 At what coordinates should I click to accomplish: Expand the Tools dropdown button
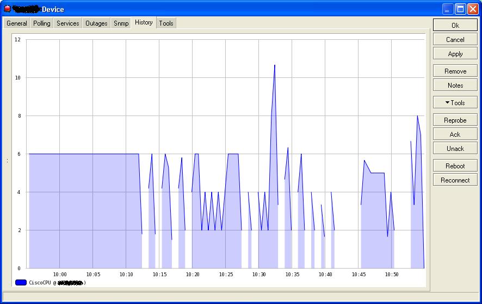455,103
